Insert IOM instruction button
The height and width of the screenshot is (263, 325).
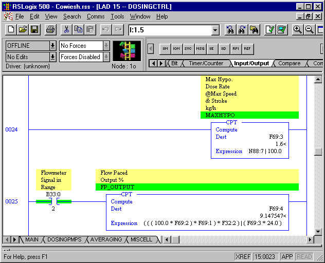pyautogui.click(x=176, y=49)
